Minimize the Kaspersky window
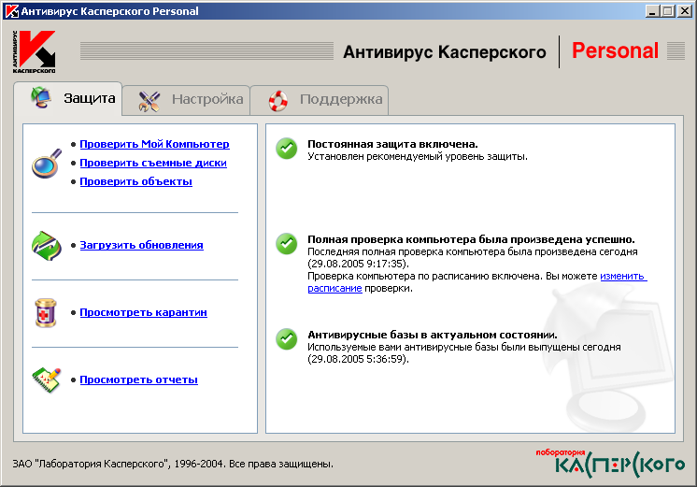The height and width of the screenshot is (487, 697). click(651, 11)
